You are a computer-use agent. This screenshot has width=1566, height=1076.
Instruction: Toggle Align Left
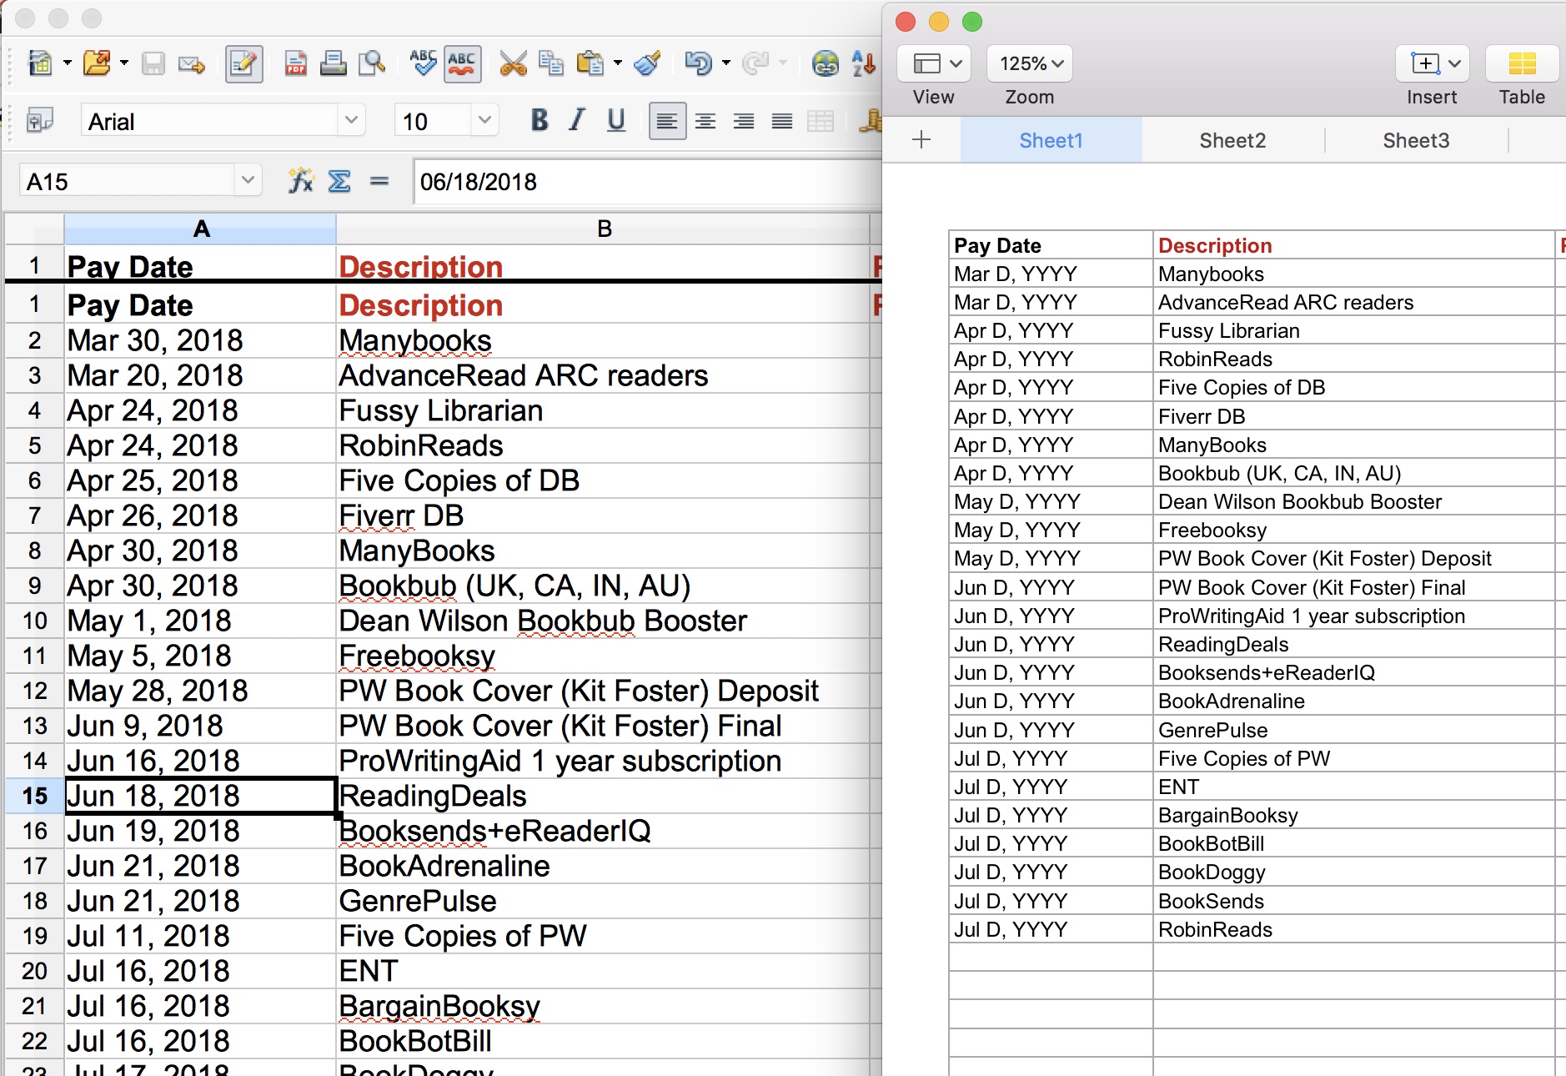(667, 122)
